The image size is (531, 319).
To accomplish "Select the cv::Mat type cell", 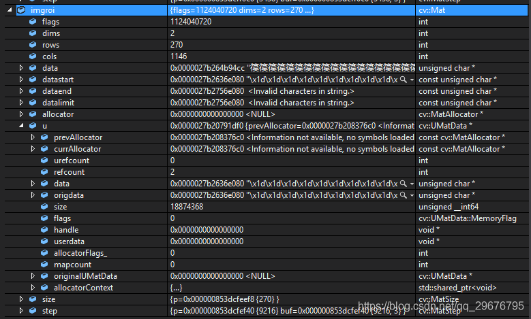I will click(x=431, y=10).
